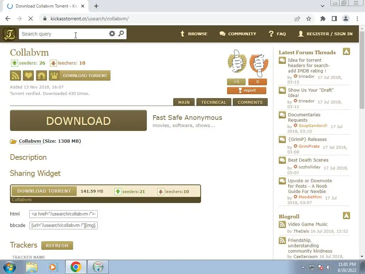Open Windows Explorer from taskbar
This screenshot has height=274, width=365.
click(32, 267)
